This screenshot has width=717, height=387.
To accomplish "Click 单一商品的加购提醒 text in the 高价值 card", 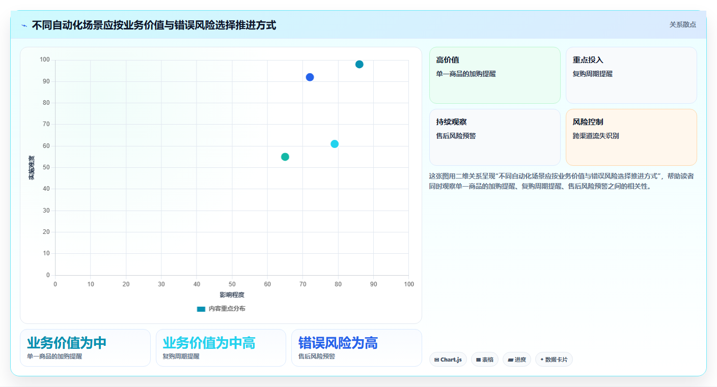I will point(466,74).
